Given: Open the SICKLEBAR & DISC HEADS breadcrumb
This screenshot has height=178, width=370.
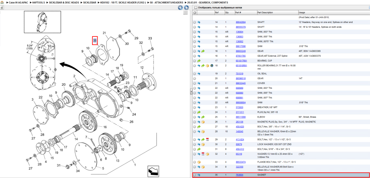Looking at the screenshot, I should pos(64,2).
